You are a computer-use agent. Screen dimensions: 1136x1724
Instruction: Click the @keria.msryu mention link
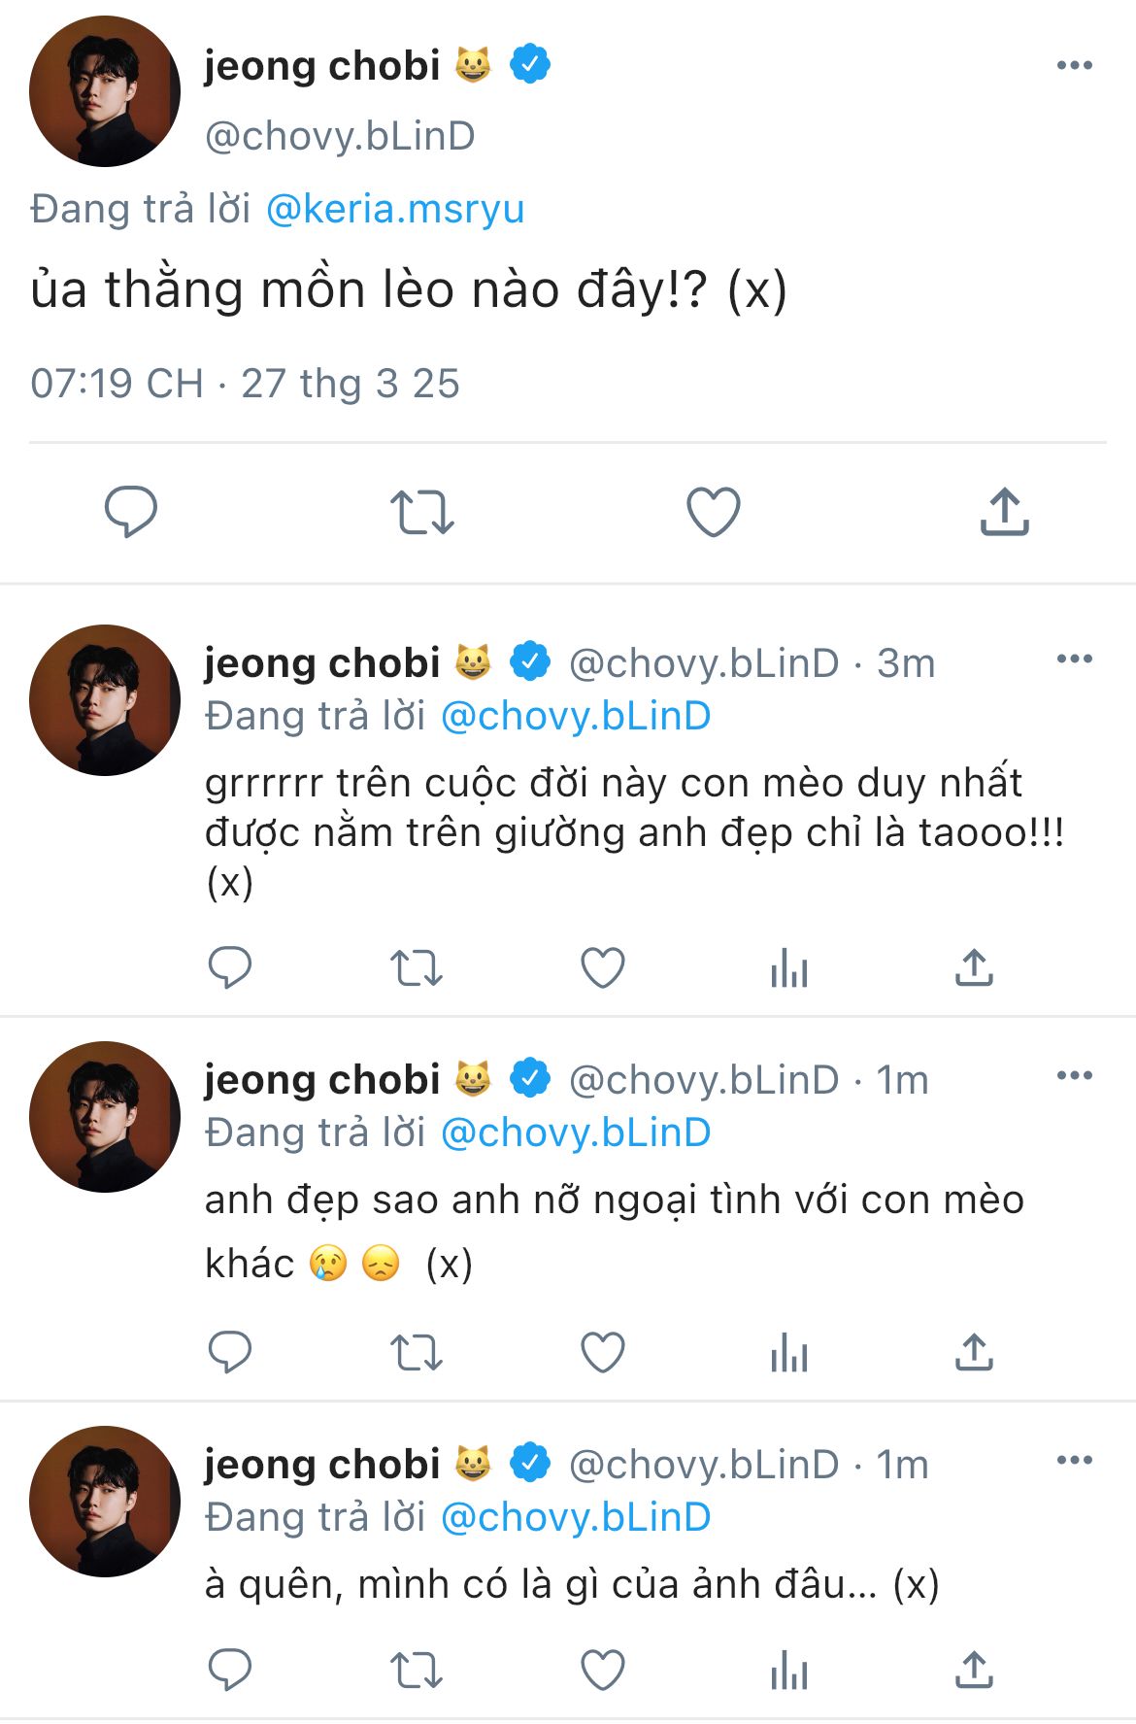pyautogui.click(x=394, y=209)
